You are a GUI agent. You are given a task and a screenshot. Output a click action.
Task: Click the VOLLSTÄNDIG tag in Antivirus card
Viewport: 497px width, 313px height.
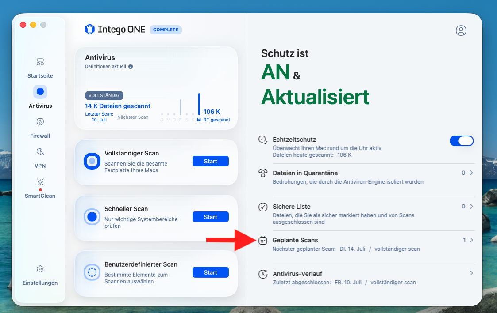pos(104,95)
